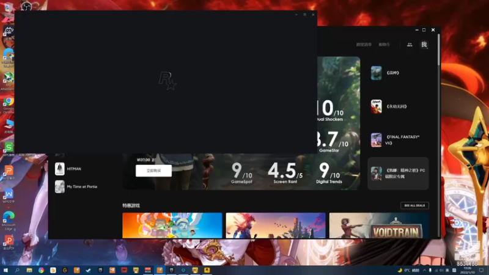Click the Screen Rant 4.5/5 review score

pyautogui.click(x=285, y=173)
